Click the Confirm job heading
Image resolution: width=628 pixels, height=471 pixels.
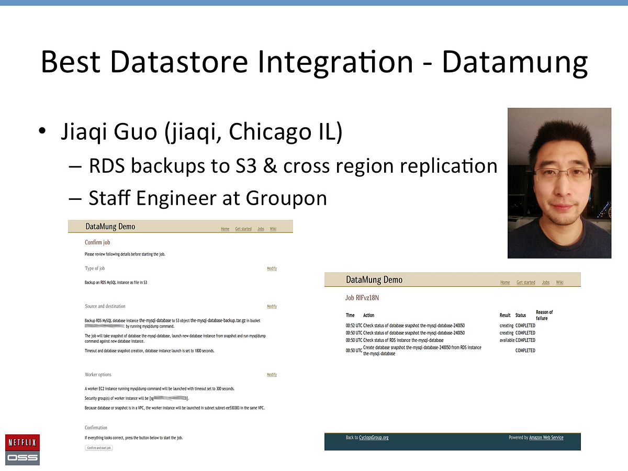[x=97, y=242]
